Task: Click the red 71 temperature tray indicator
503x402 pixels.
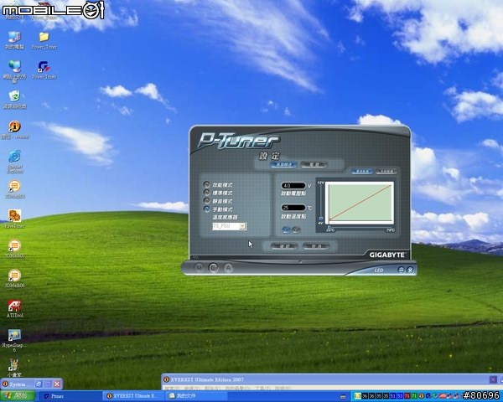Action: pyautogui.click(x=407, y=396)
